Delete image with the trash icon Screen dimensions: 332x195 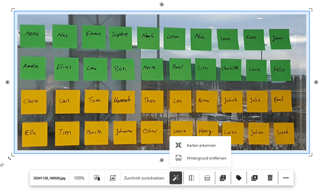(x=270, y=178)
